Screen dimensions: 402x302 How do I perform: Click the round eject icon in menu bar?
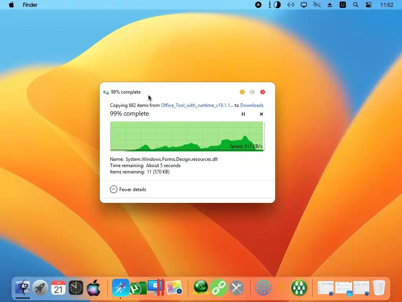pyautogui.click(x=258, y=5)
